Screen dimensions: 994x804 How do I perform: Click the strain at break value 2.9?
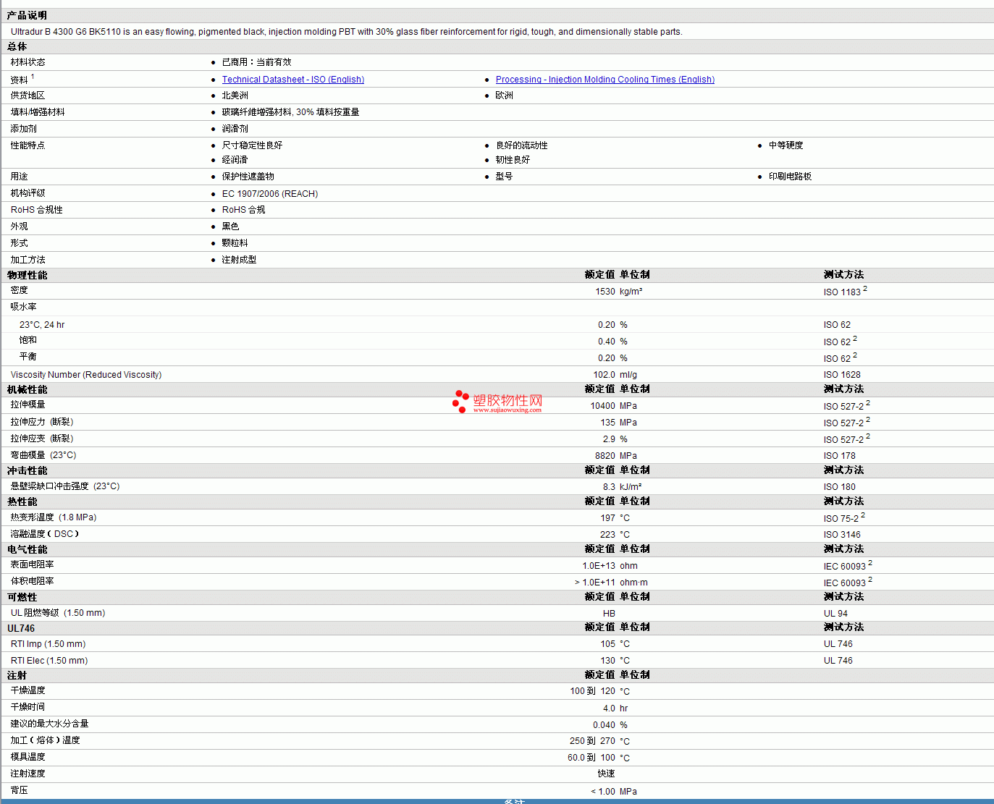(x=609, y=439)
